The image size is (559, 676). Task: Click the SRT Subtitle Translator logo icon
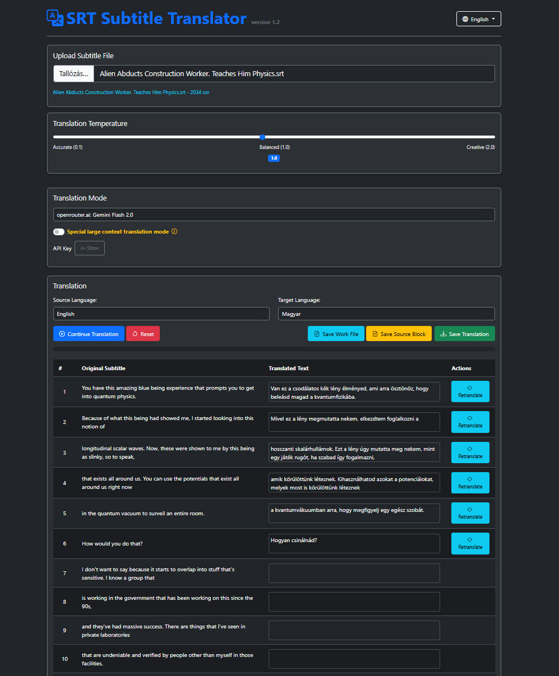pos(55,18)
